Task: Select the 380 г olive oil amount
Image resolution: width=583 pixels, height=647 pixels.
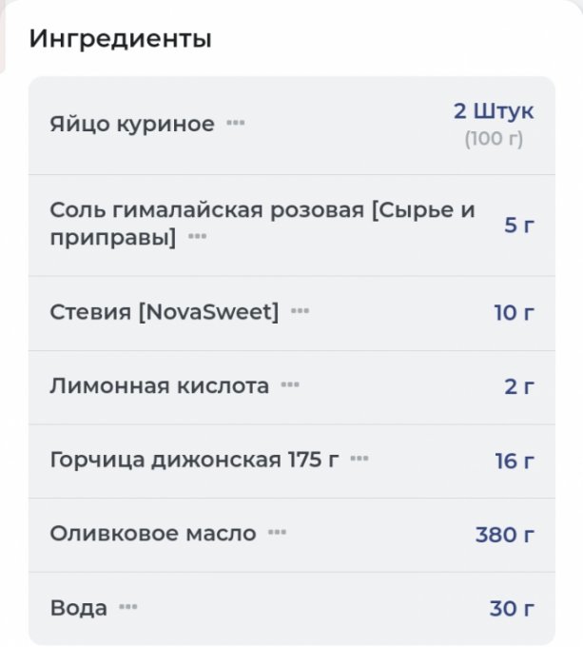Action: (x=504, y=534)
